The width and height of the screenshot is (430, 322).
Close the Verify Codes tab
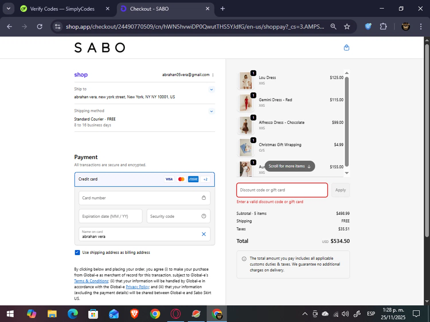click(107, 9)
